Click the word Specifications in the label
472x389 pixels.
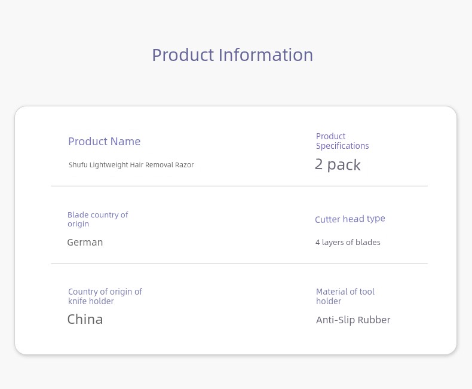tap(342, 146)
